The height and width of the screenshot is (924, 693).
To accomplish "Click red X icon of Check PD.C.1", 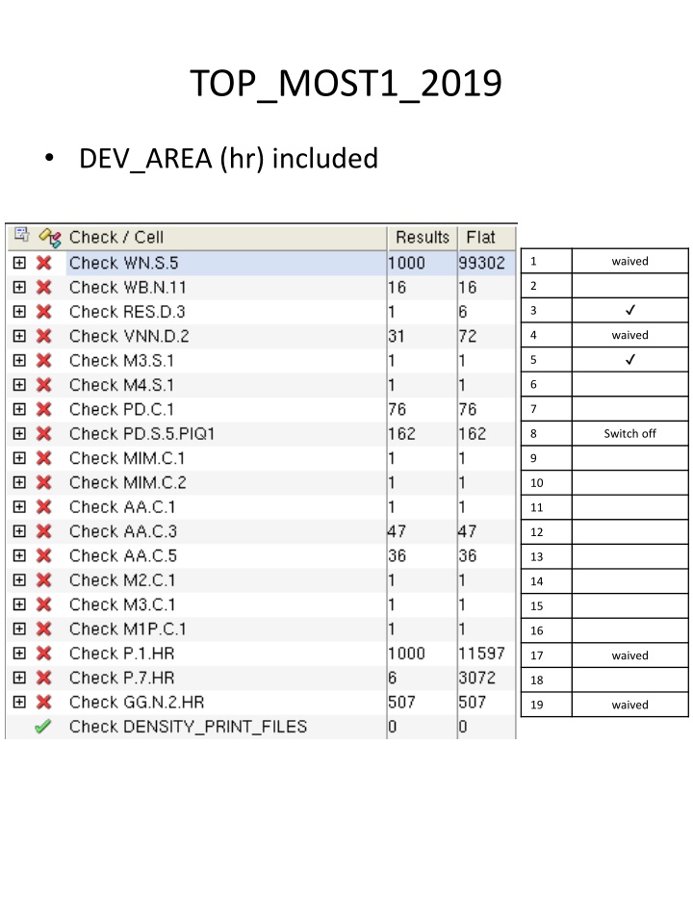I will tap(43, 409).
